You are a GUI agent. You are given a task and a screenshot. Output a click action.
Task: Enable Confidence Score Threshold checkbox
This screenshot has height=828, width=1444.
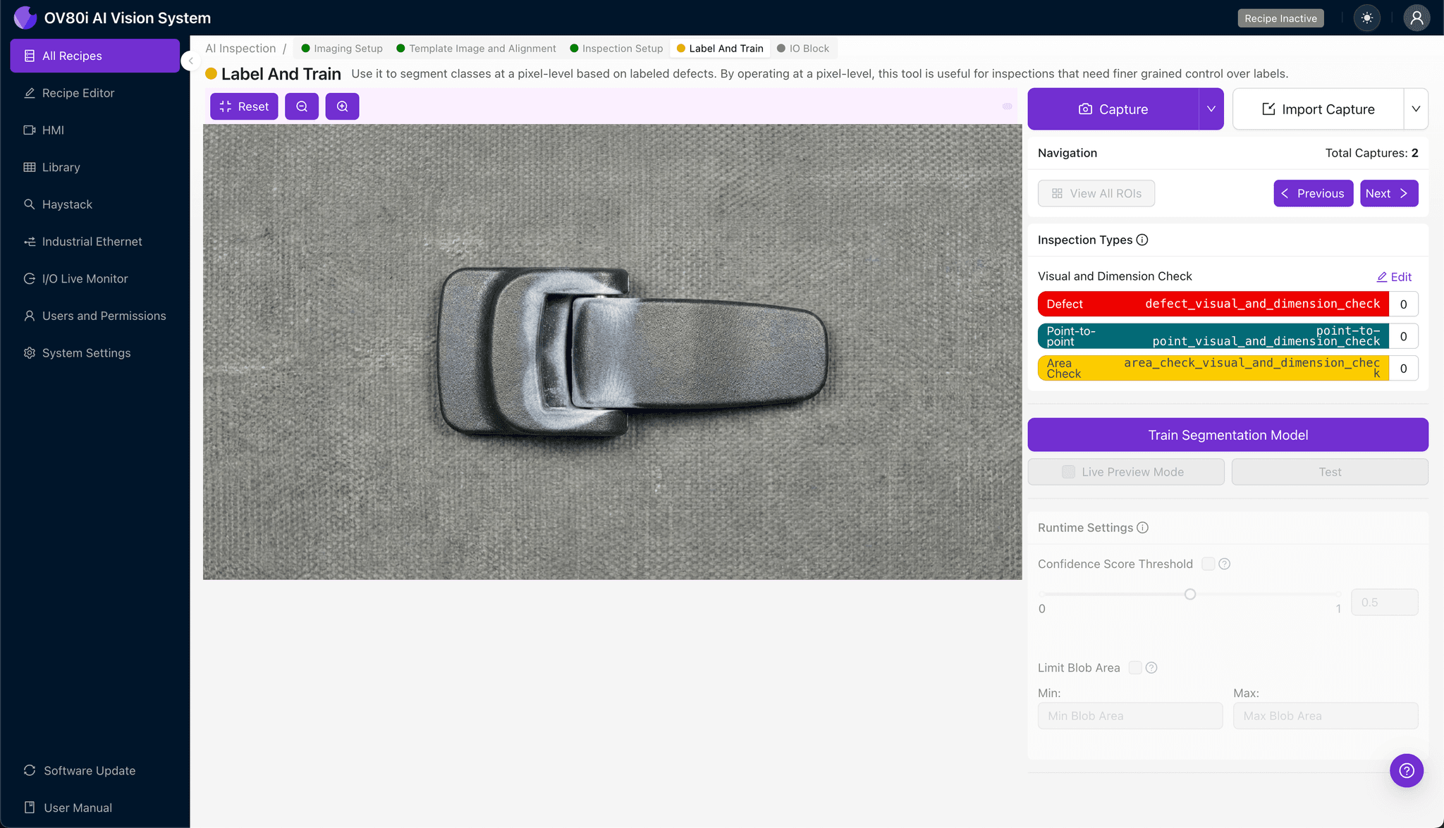coord(1208,564)
